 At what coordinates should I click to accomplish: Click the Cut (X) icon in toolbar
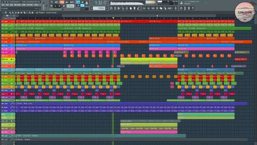(157, 8)
